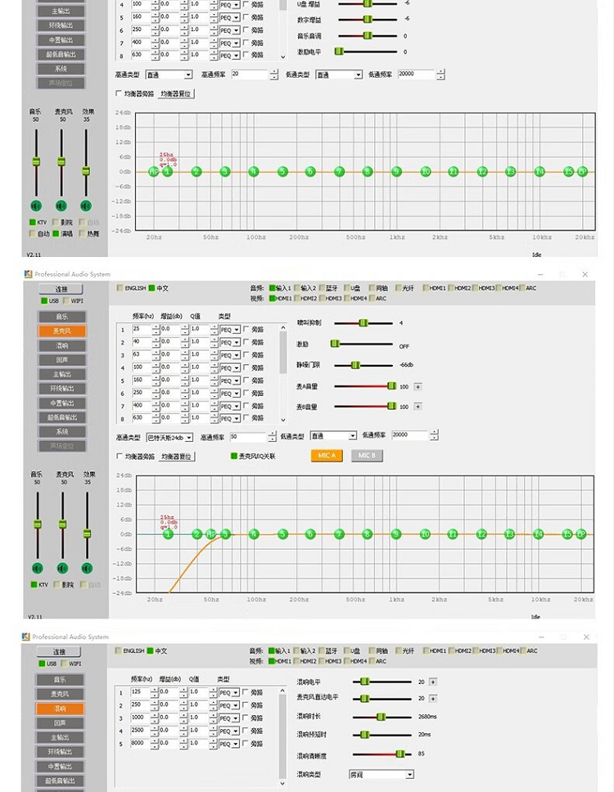Click the 混响时长 slider handle
This screenshot has width=614, height=792.
(381, 717)
